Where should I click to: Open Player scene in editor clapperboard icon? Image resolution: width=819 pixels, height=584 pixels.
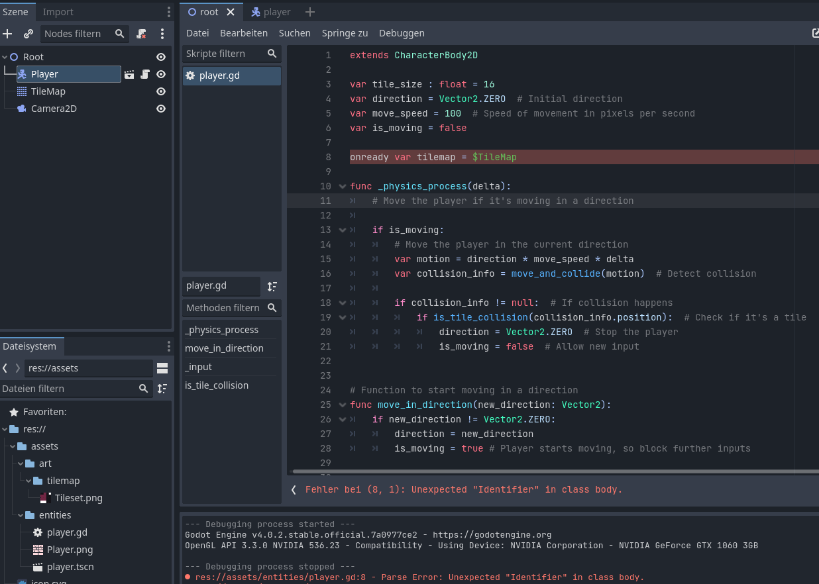(129, 74)
